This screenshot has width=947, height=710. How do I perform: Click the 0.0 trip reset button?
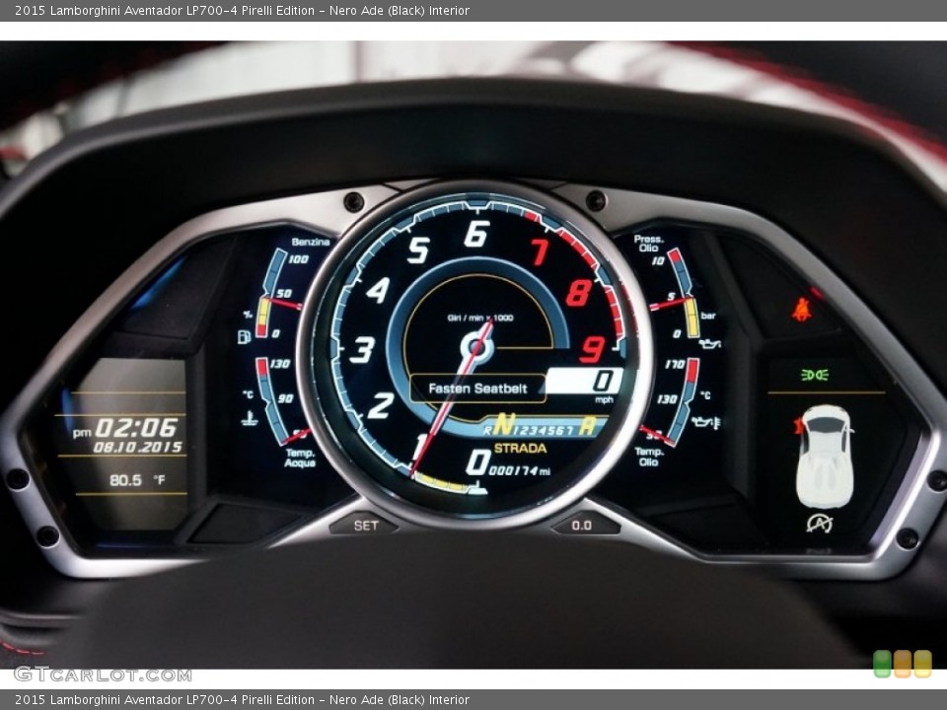click(x=582, y=526)
